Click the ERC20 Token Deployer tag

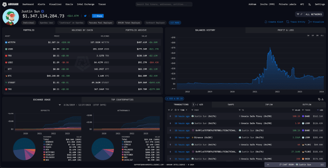129,23
